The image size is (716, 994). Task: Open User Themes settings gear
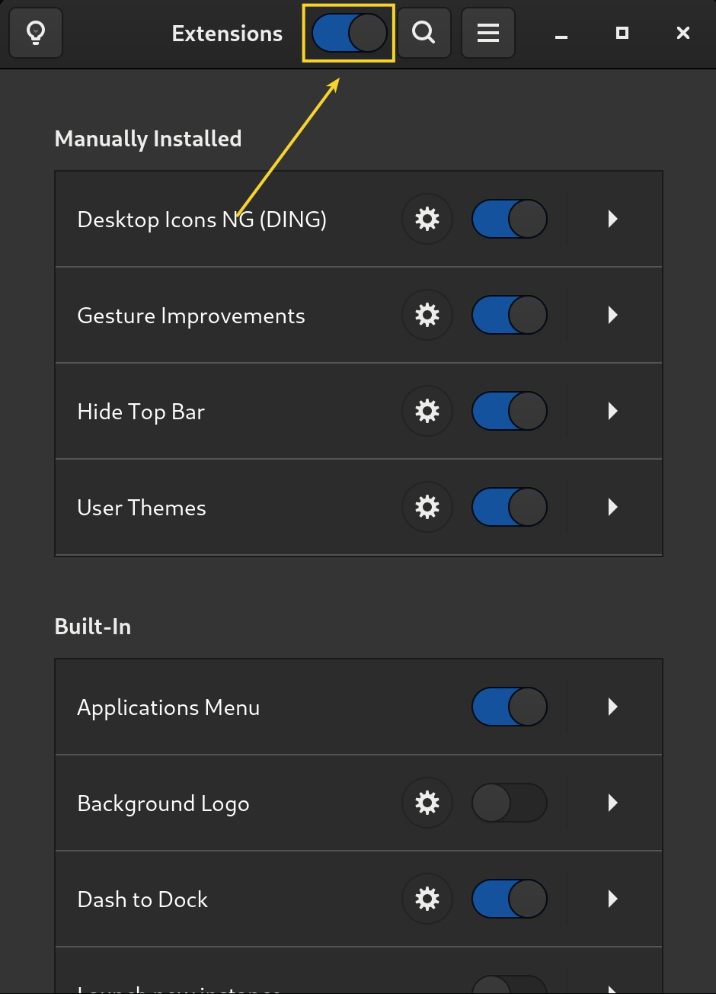coord(427,507)
